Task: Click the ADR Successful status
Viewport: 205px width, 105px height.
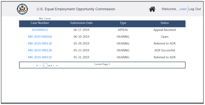Action: coord(165,50)
